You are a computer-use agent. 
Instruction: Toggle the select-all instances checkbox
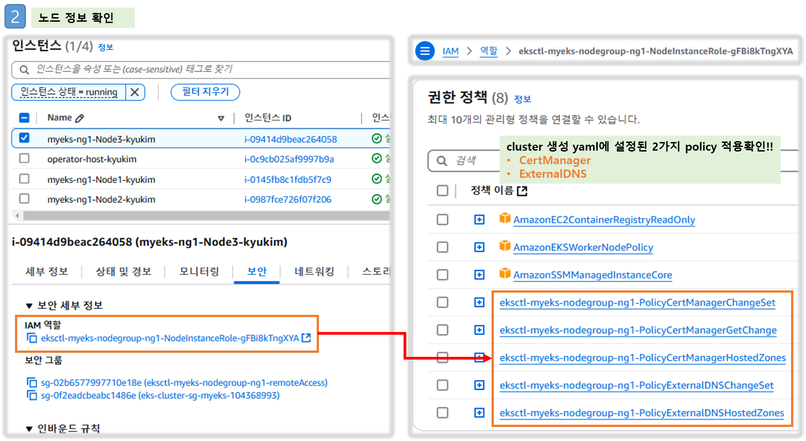coord(24,118)
